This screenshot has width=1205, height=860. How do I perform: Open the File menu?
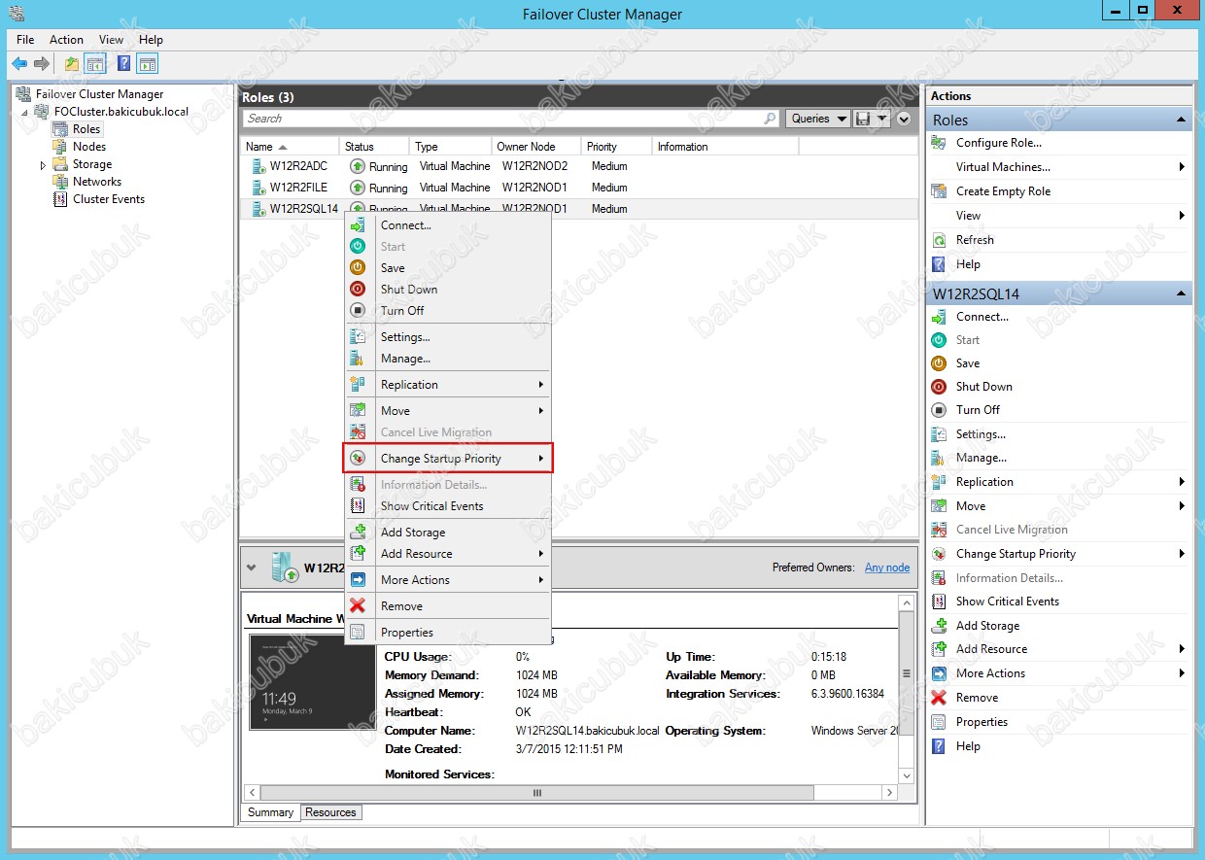click(25, 40)
